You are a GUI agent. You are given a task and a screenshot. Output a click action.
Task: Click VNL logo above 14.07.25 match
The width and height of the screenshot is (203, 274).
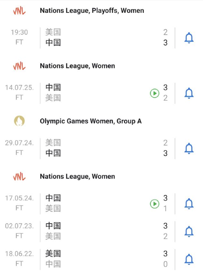pyautogui.click(x=19, y=66)
